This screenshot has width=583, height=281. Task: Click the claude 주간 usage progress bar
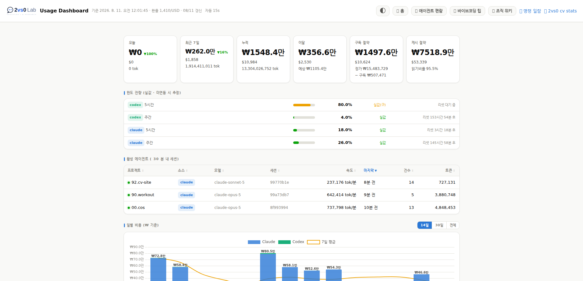click(x=304, y=143)
